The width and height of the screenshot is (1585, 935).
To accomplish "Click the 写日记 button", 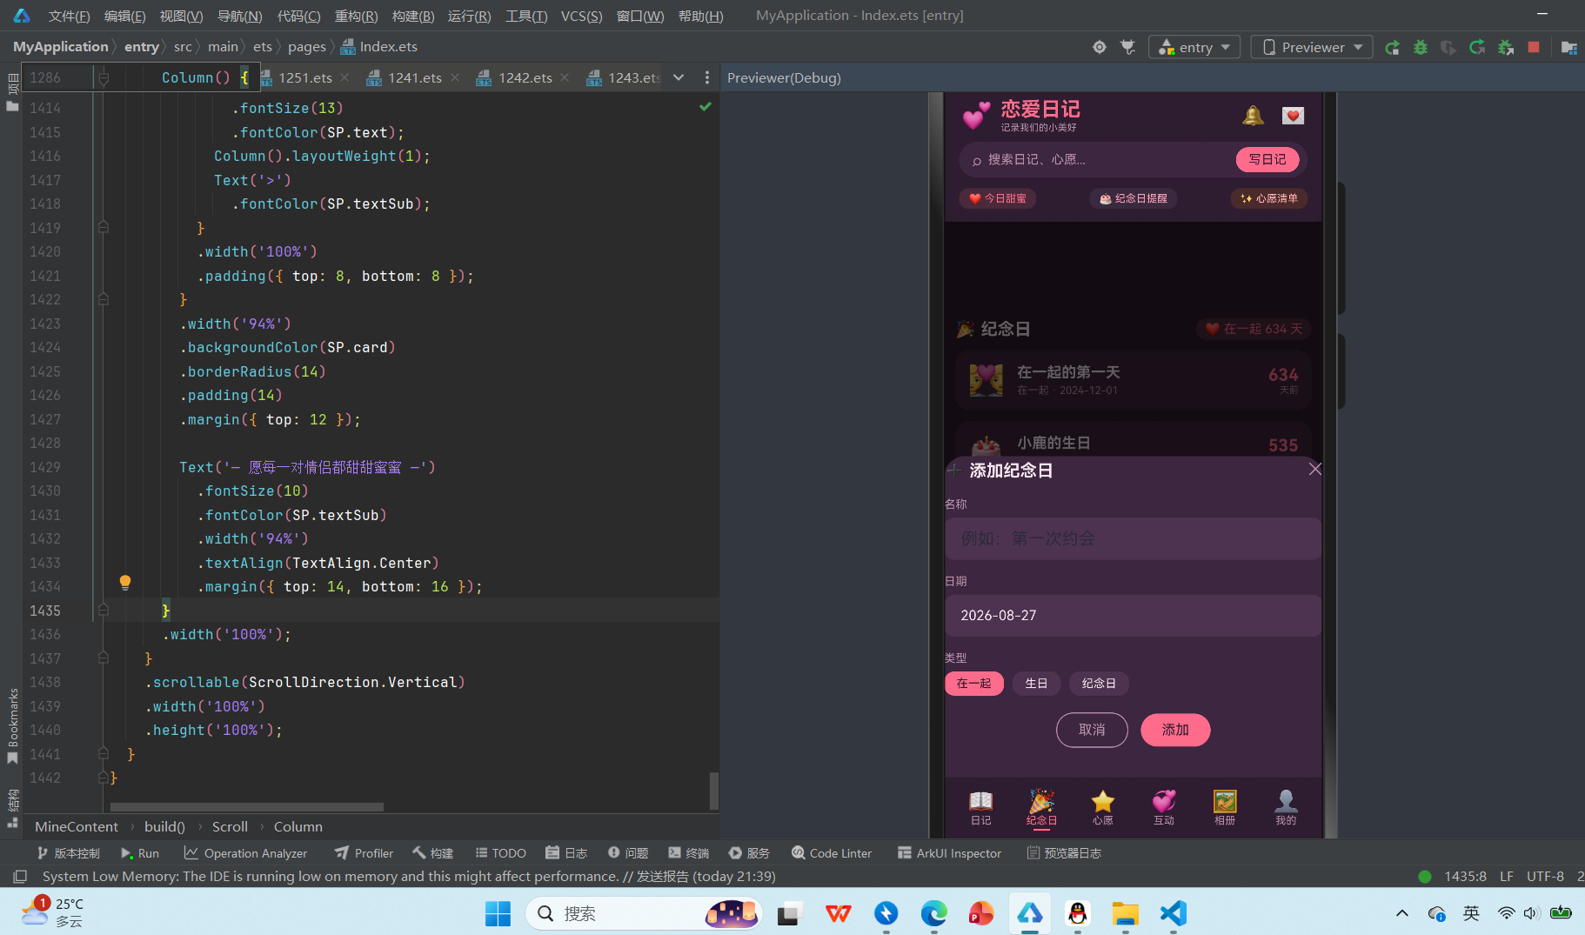I will 1267,159.
